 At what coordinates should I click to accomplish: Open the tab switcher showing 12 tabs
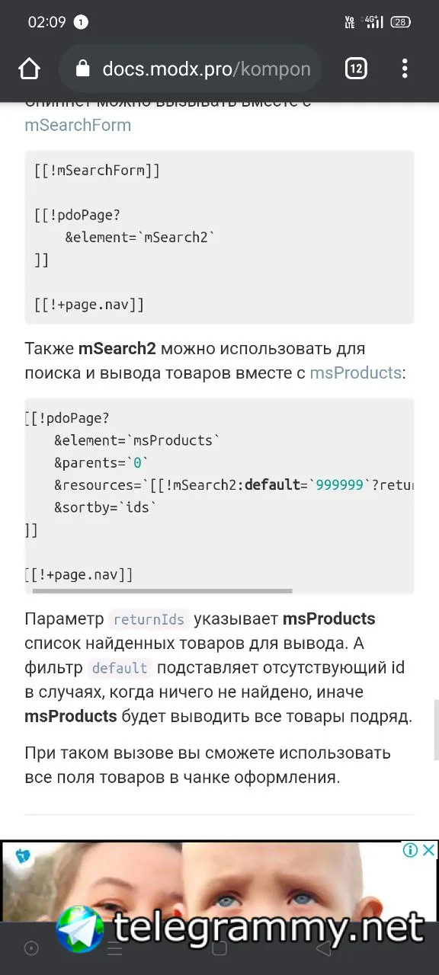pos(356,69)
